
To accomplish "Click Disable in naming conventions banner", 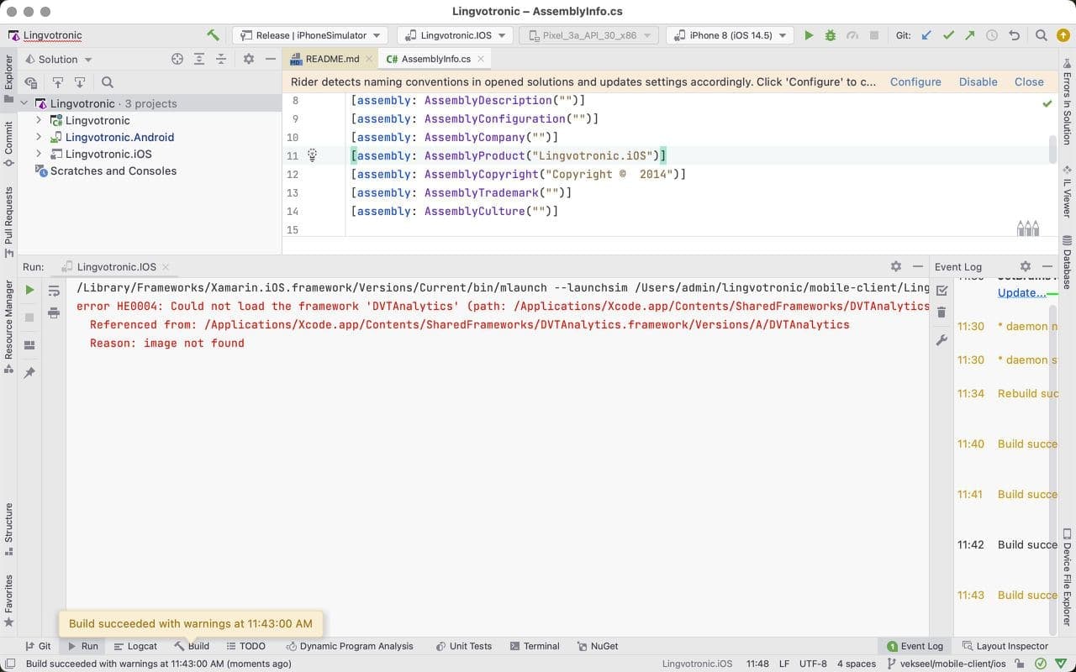I will pyautogui.click(x=978, y=81).
